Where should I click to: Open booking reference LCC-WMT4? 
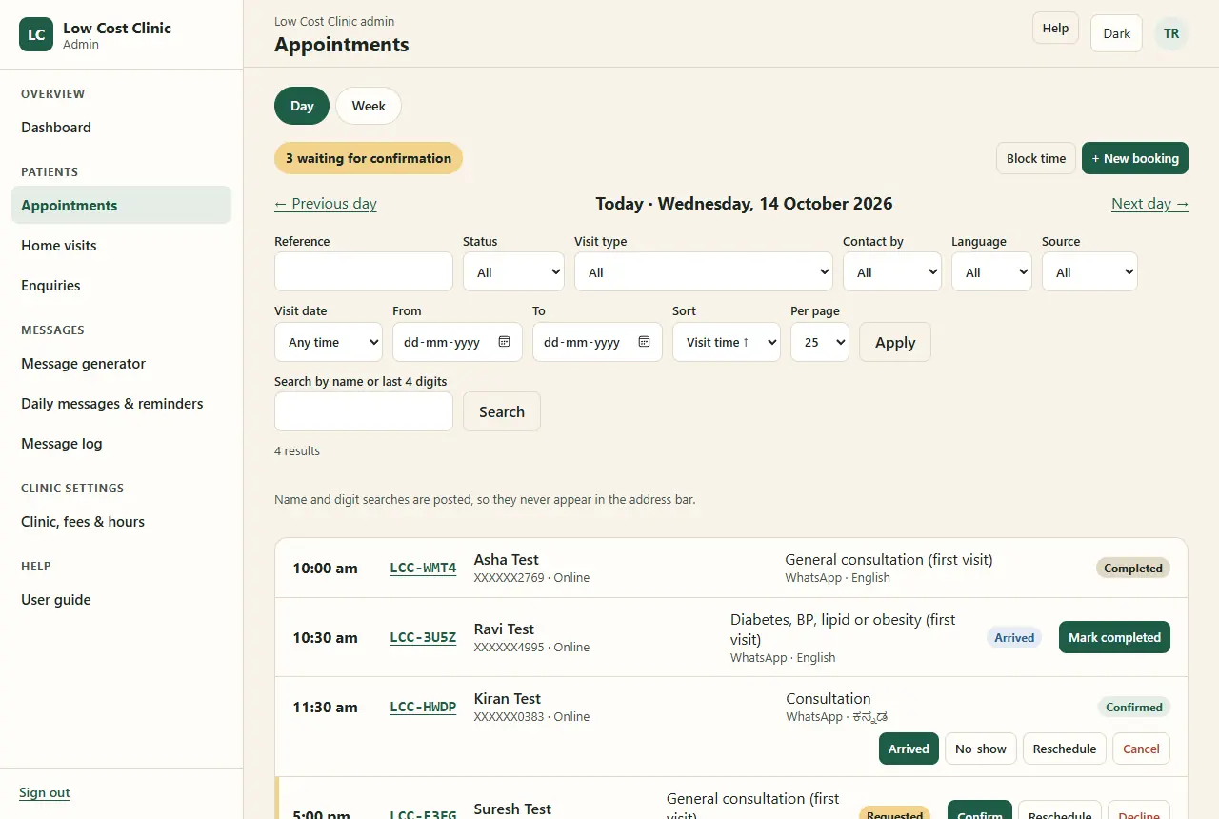[x=423, y=569]
